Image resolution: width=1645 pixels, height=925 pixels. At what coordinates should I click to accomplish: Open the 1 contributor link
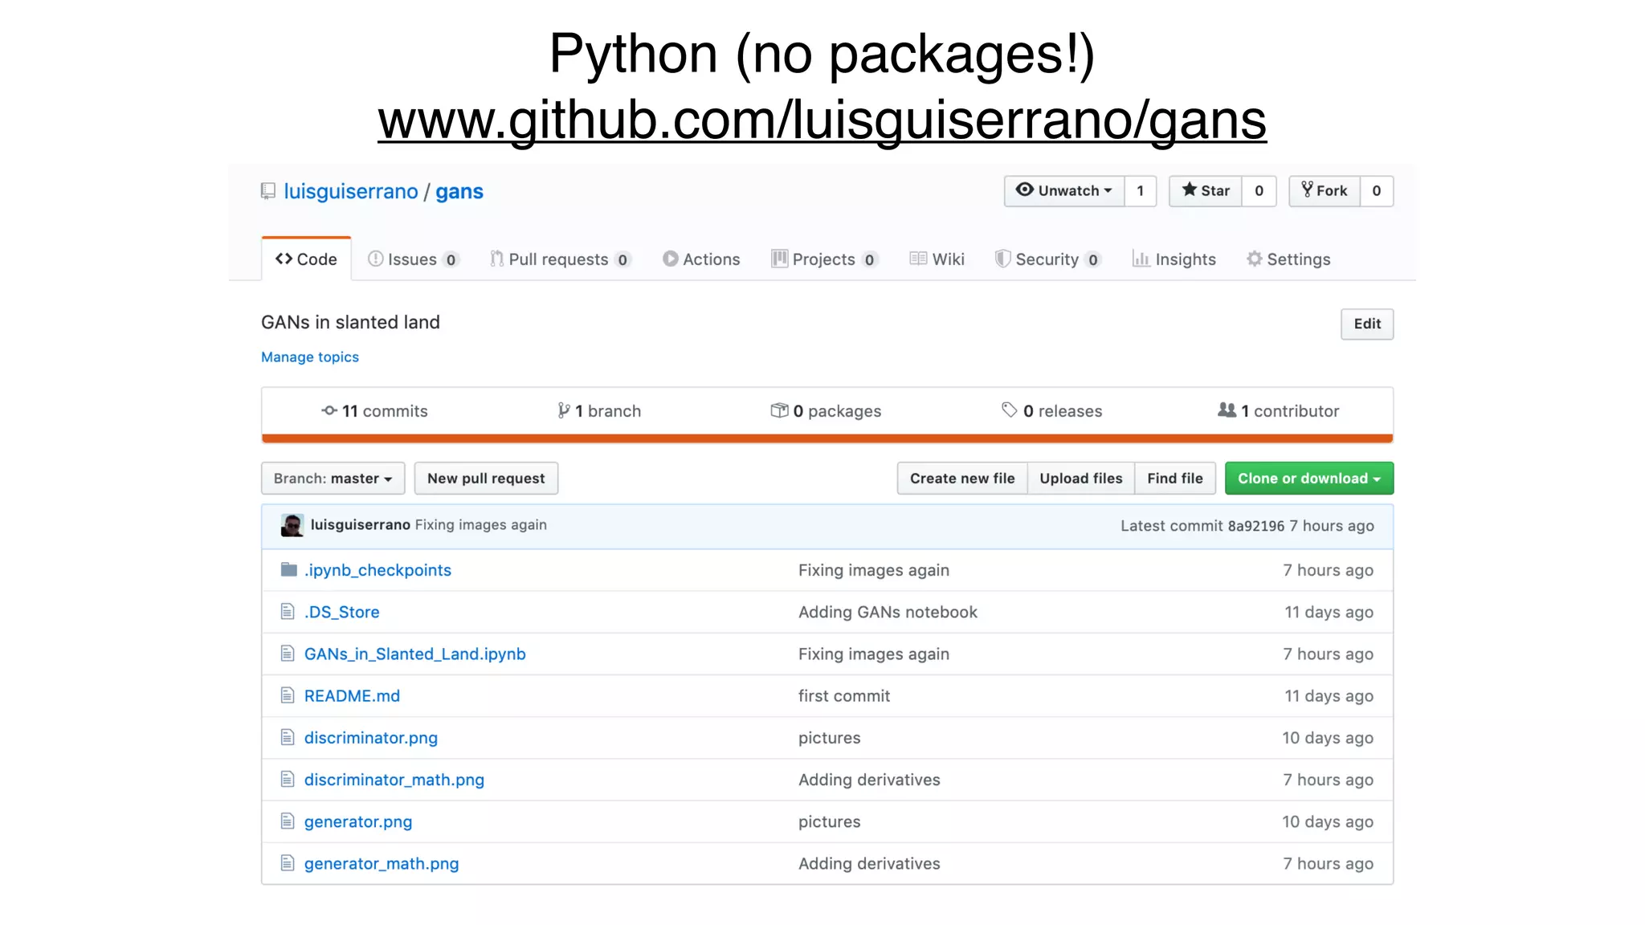click(1279, 411)
